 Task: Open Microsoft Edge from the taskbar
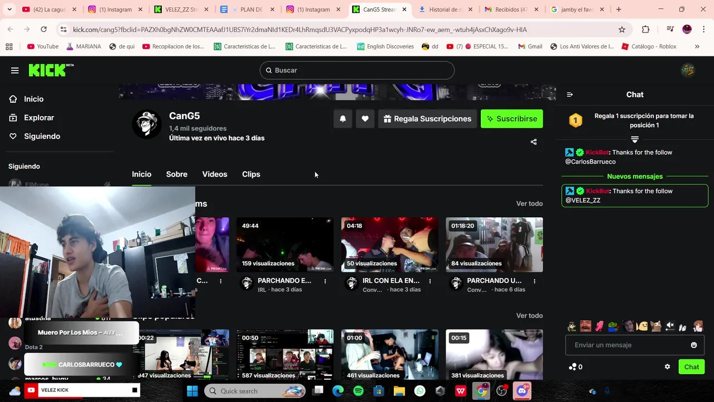pos(337,391)
